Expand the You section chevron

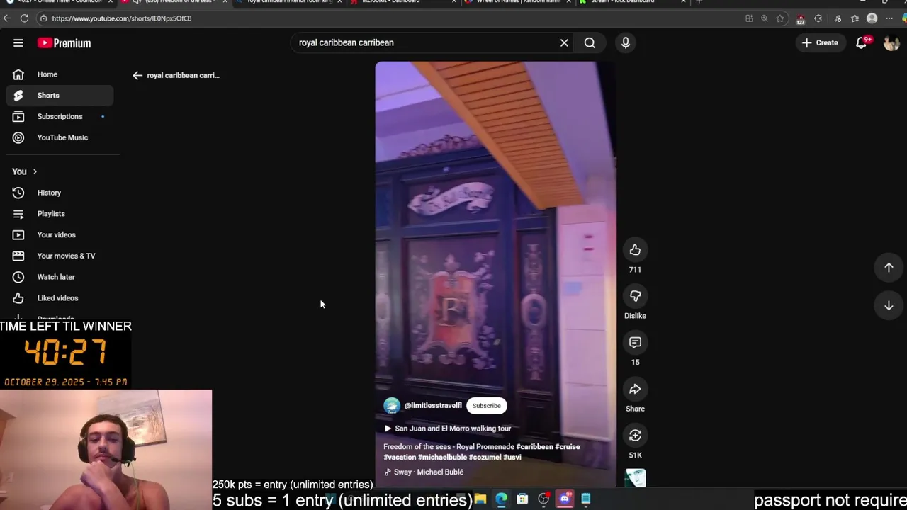point(35,171)
